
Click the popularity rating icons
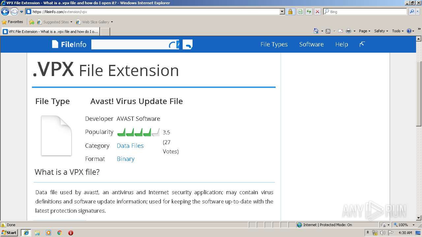click(x=138, y=132)
